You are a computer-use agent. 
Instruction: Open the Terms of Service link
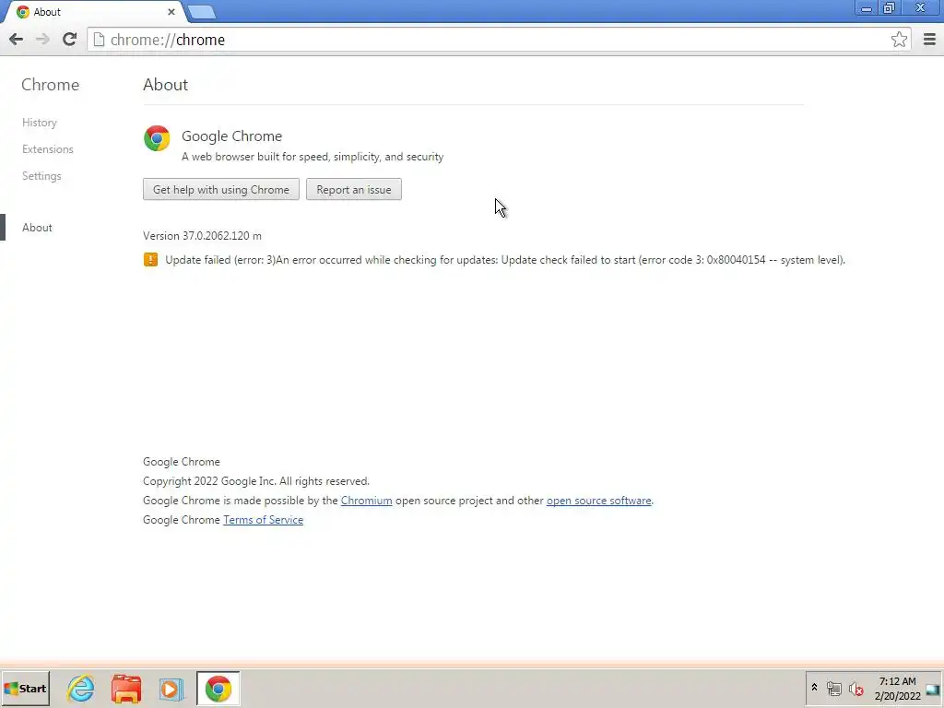click(x=263, y=520)
